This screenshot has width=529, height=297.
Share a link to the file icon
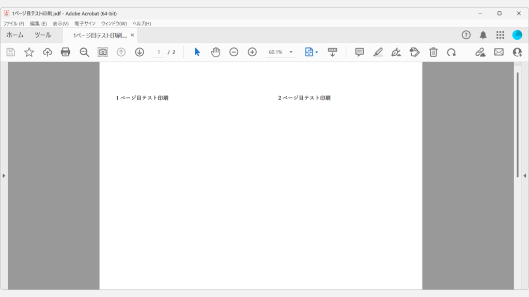(480, 52)
